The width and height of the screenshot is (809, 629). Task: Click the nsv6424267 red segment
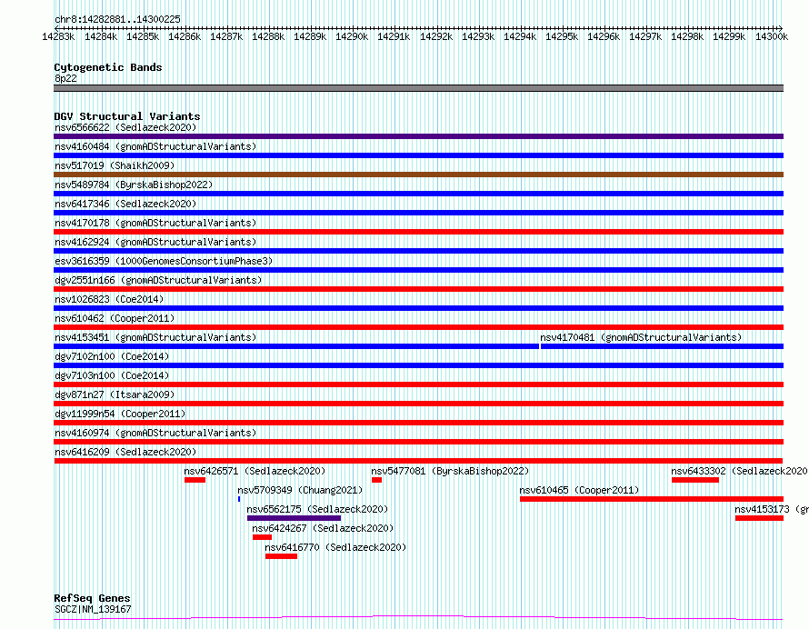tap(262, 537)
